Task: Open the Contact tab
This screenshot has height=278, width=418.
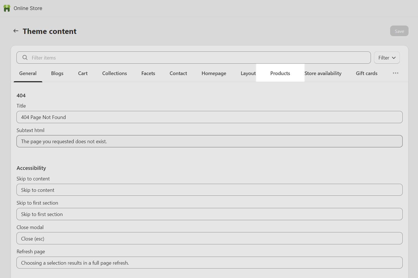Action: (178, 73)
